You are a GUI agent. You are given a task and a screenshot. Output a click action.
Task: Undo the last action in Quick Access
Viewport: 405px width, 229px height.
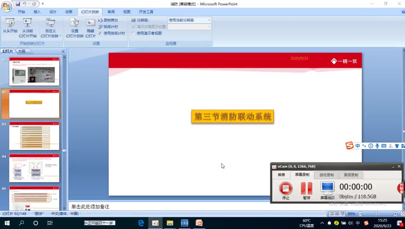[x=24, y=4]
